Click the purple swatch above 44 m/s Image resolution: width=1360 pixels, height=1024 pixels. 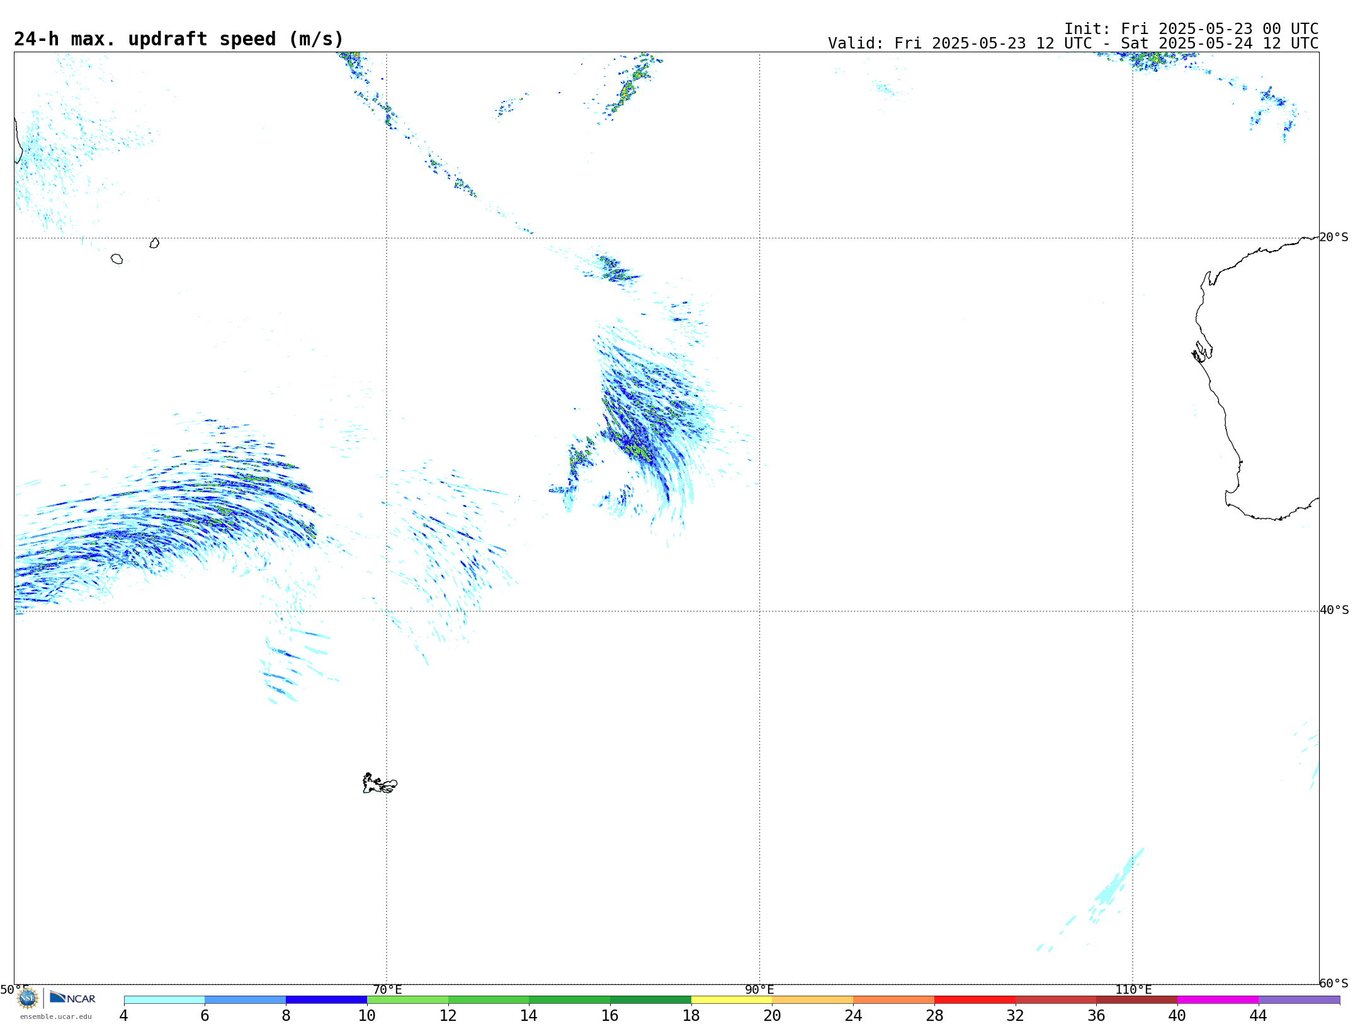point(1300,1000)
